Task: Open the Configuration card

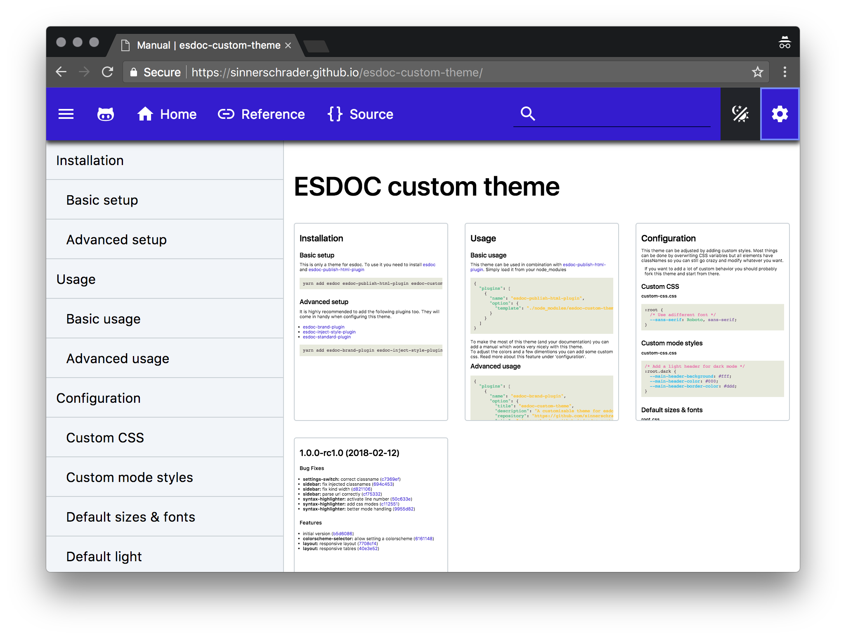Action: point(668,239)
